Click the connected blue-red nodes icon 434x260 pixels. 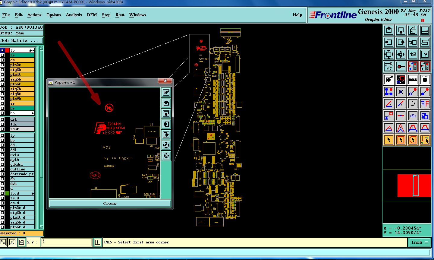[x=389, y=92]
